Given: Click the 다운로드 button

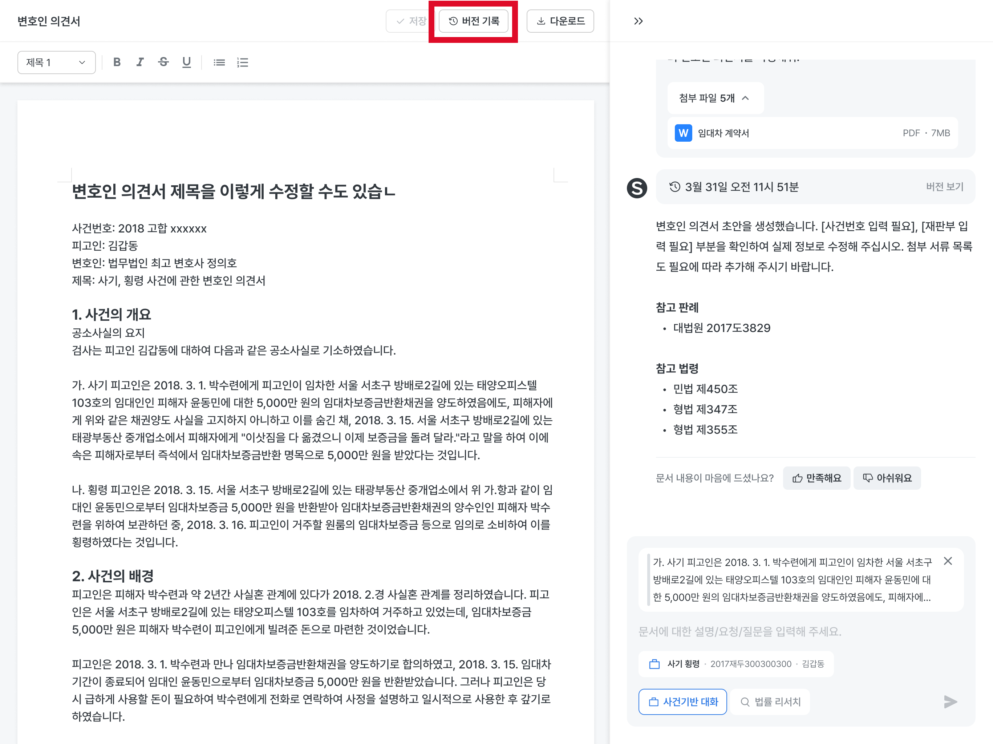Looking at the screenshot, I should pos(560,21).
